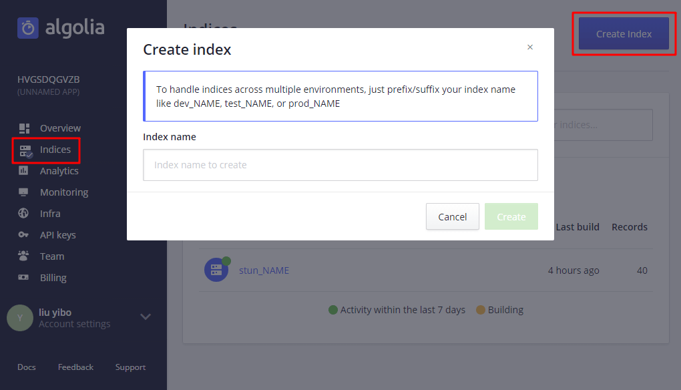681x390 pixels.
Task: Open the Billing page
Action: point(53,278)
